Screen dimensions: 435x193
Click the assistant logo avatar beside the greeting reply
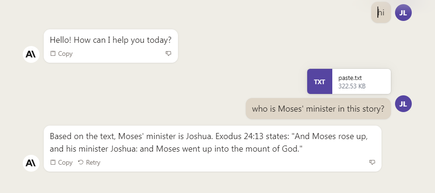[31, 54]
